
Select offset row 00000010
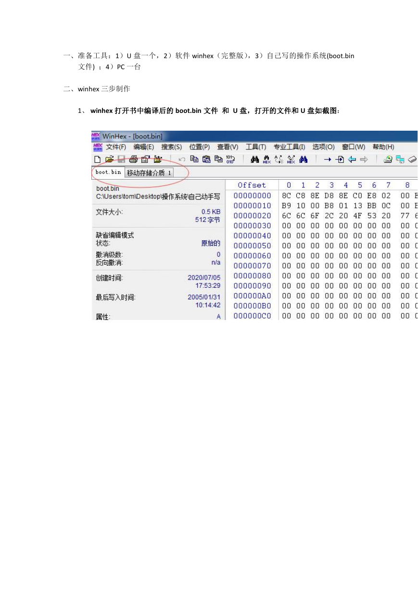252,206
